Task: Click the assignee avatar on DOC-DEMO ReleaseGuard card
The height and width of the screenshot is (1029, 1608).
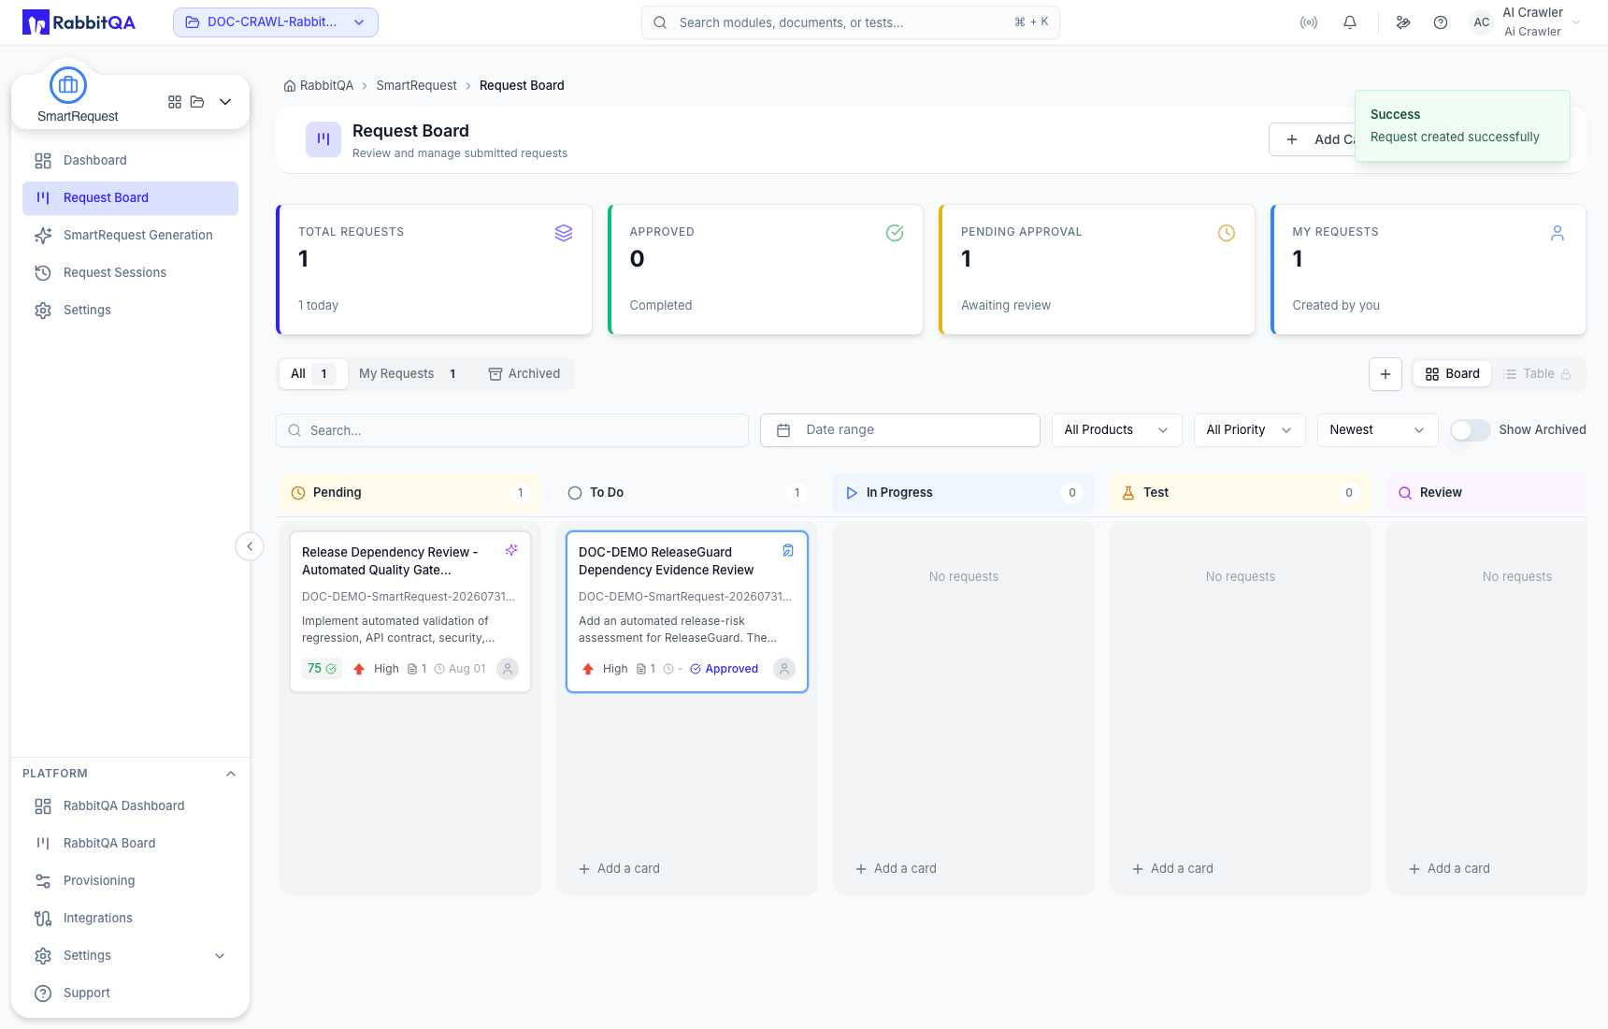Action: tap(784, 669)
